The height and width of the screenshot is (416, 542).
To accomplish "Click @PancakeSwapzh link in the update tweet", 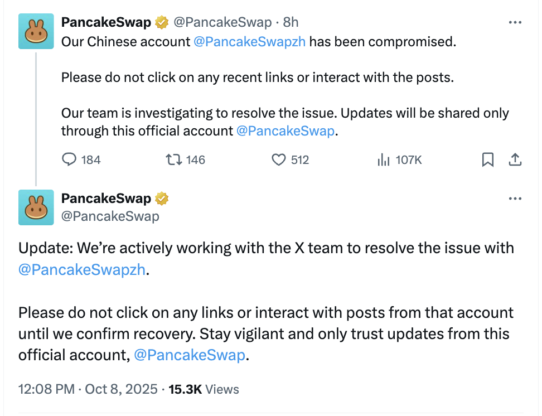I will (x=81, y=269).
